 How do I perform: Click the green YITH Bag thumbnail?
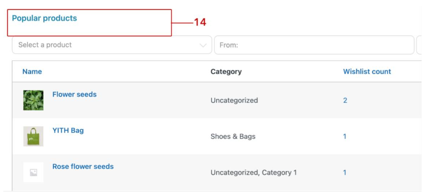coord(33,136)
